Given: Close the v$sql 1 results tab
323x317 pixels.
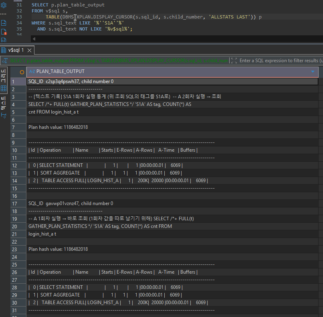Looking at the screenshot, I should [x=30, y=50].
